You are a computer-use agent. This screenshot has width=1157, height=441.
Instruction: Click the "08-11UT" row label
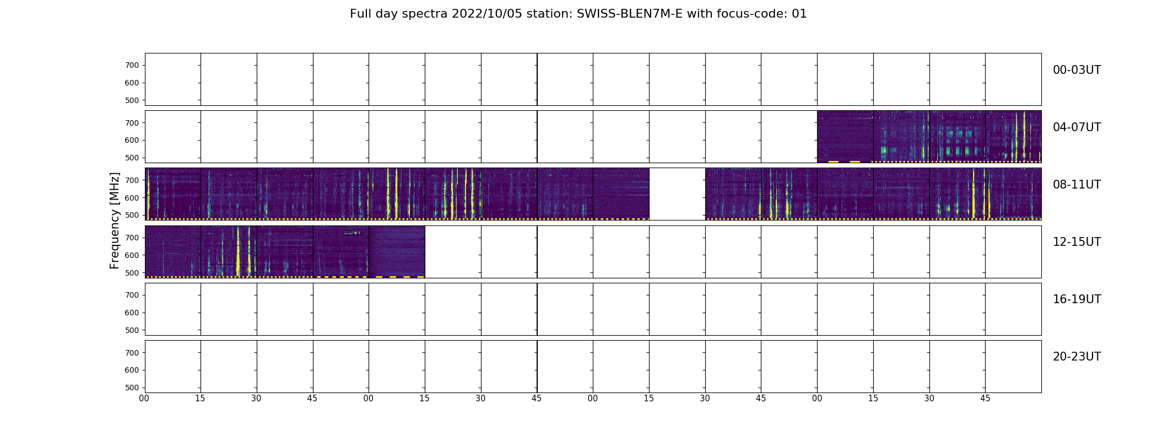(1077, 185)
